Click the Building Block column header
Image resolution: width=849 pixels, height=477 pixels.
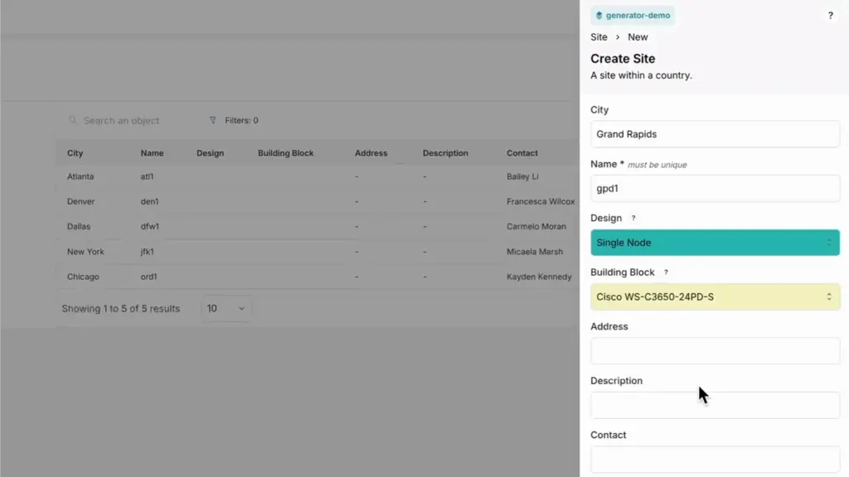[x=285, y=153]
